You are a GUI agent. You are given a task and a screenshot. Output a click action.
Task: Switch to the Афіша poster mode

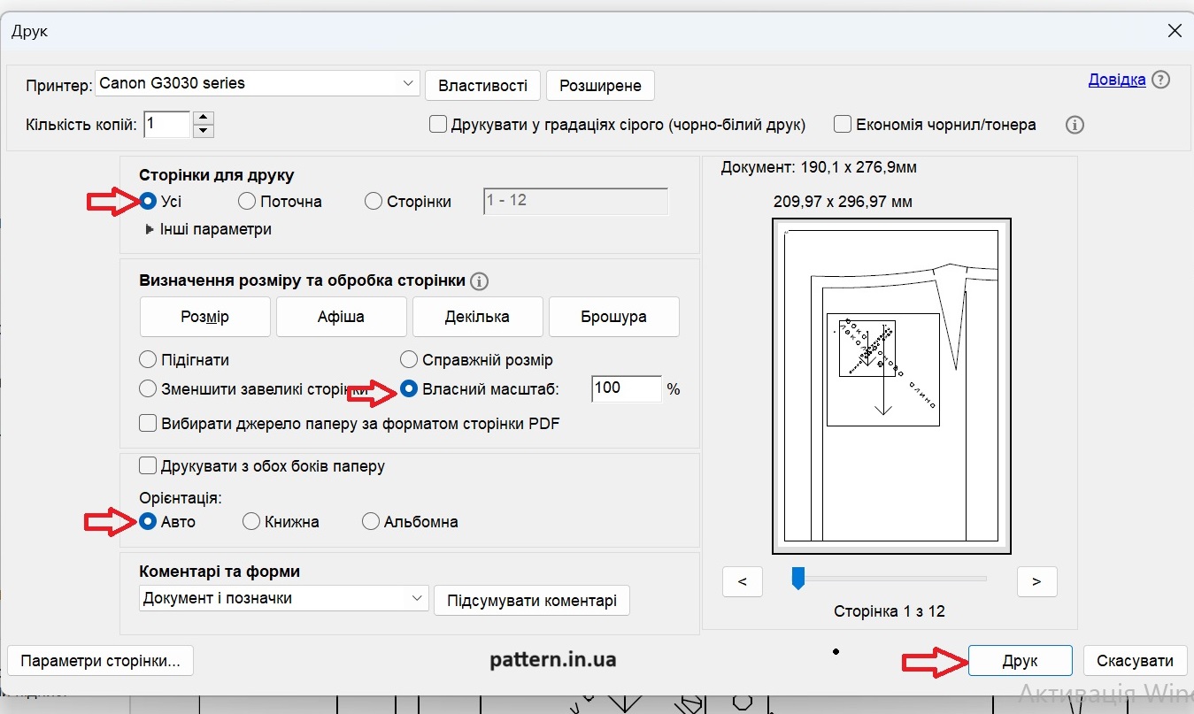click(x=342, y=317)
